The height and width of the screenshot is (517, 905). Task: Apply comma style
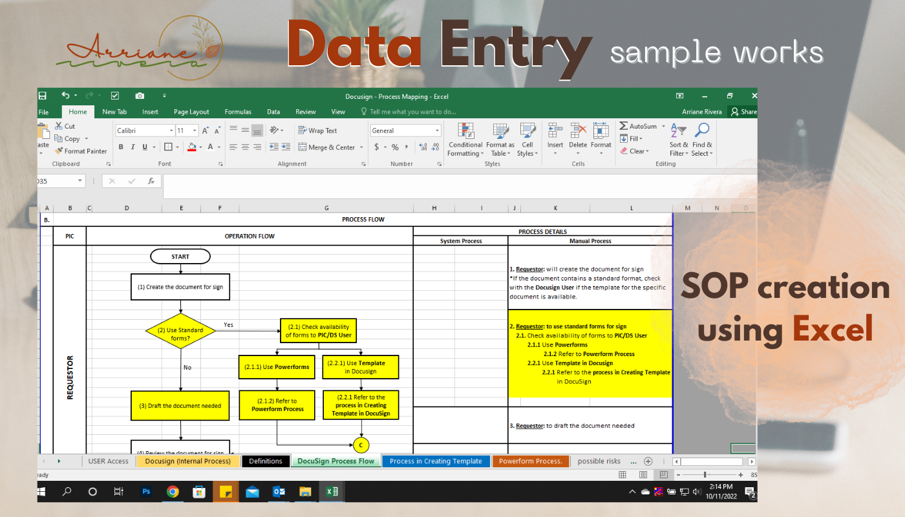[x=407, y=147]
